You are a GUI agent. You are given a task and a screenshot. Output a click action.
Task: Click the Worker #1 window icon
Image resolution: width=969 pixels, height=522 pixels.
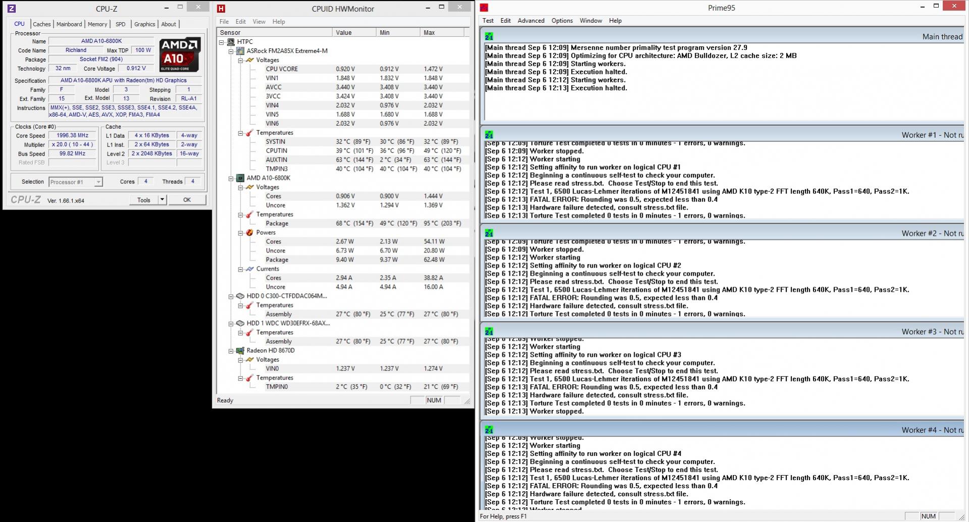click(489, 135)
